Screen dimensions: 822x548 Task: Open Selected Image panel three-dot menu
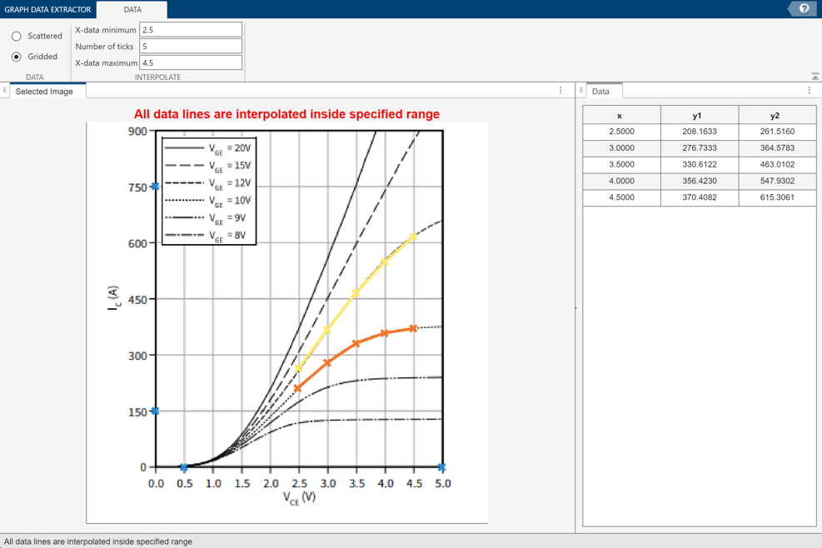click(560, 91)
